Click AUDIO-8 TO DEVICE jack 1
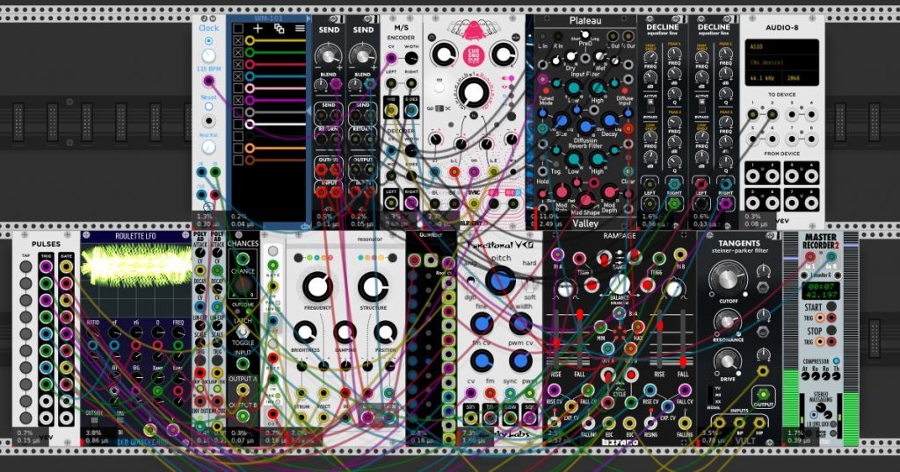 [x=752, y=114]
